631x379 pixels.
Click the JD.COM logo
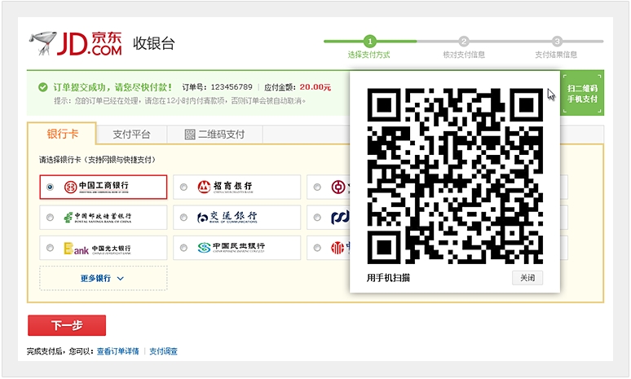tap(75, 43)
